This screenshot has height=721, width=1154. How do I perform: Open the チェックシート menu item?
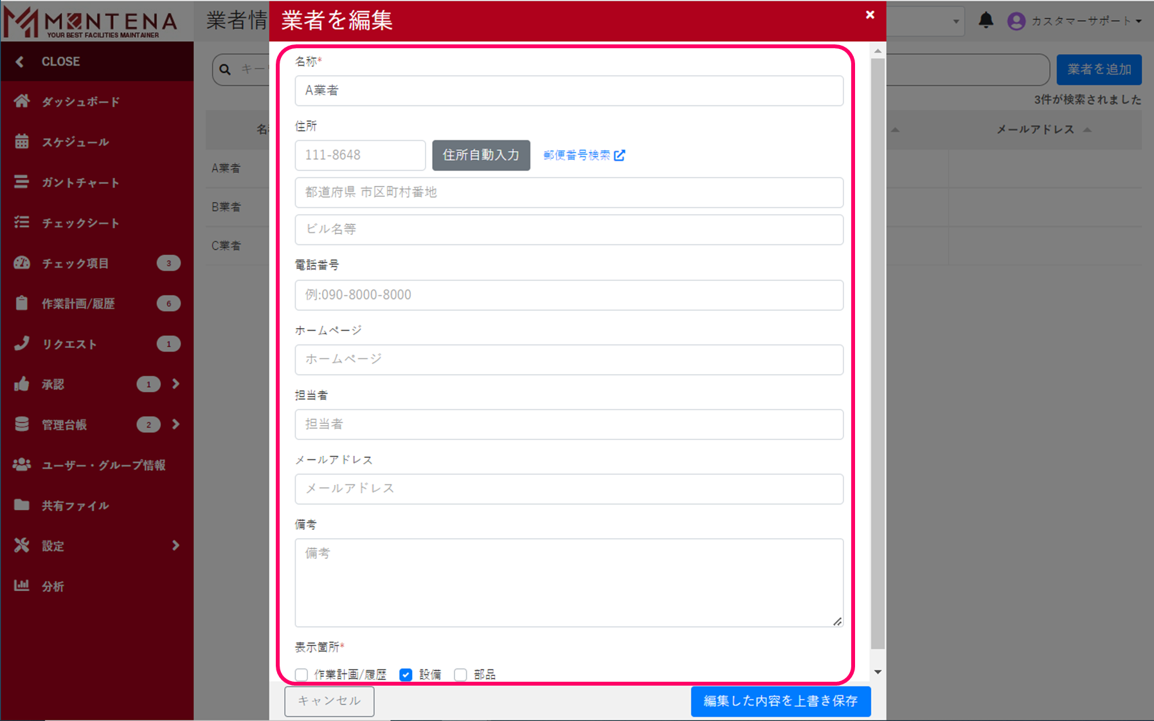point(80,223)
